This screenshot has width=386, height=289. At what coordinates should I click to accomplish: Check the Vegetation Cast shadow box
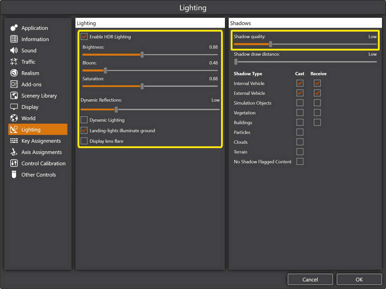click(300, 113)
